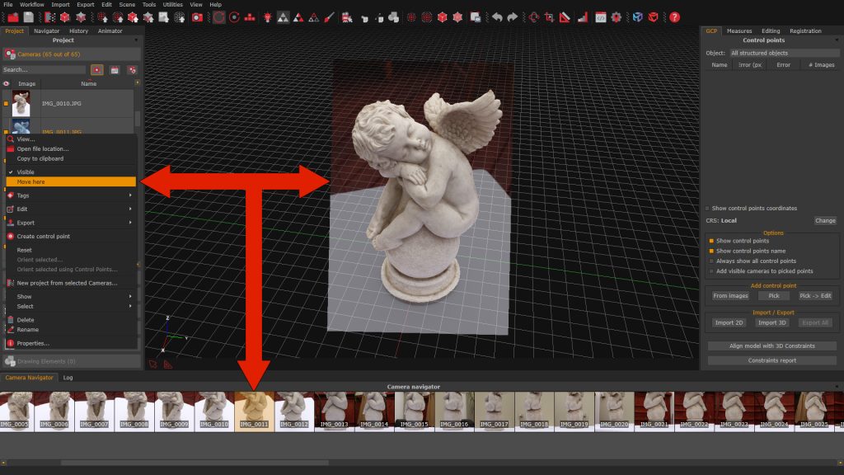The width and height of the screenshot is (844, 475).
Task: Click the undo arrow in toolbar
Action: (x=497, y=17)
